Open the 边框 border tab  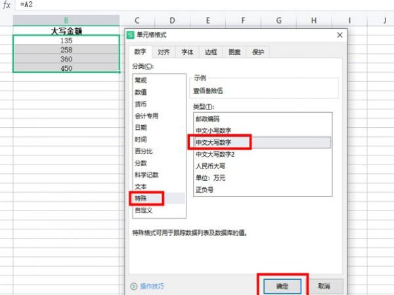(211, 52)
